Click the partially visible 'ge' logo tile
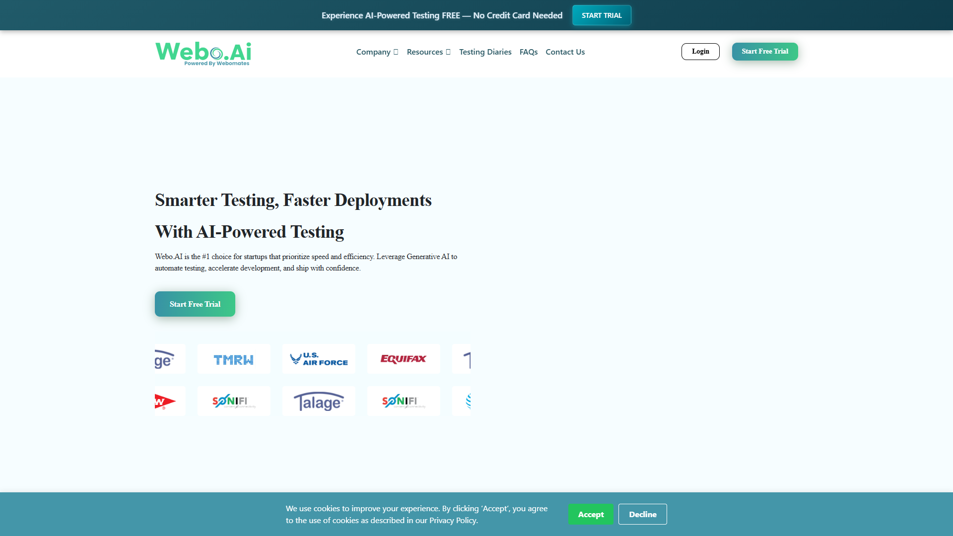 [x=170, y=359]
